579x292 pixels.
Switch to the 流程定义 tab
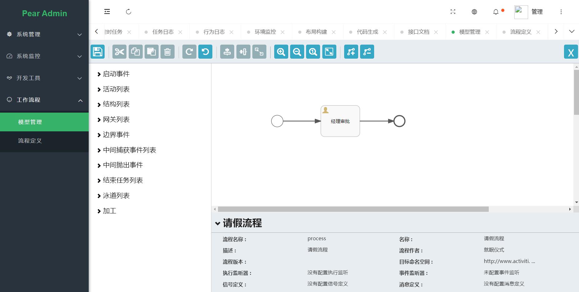(x=521, y=32)
